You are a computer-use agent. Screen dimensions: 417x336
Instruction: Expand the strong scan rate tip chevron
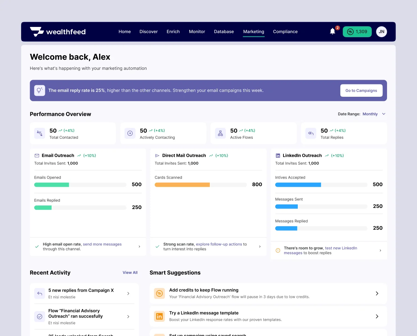coord(260,246)
